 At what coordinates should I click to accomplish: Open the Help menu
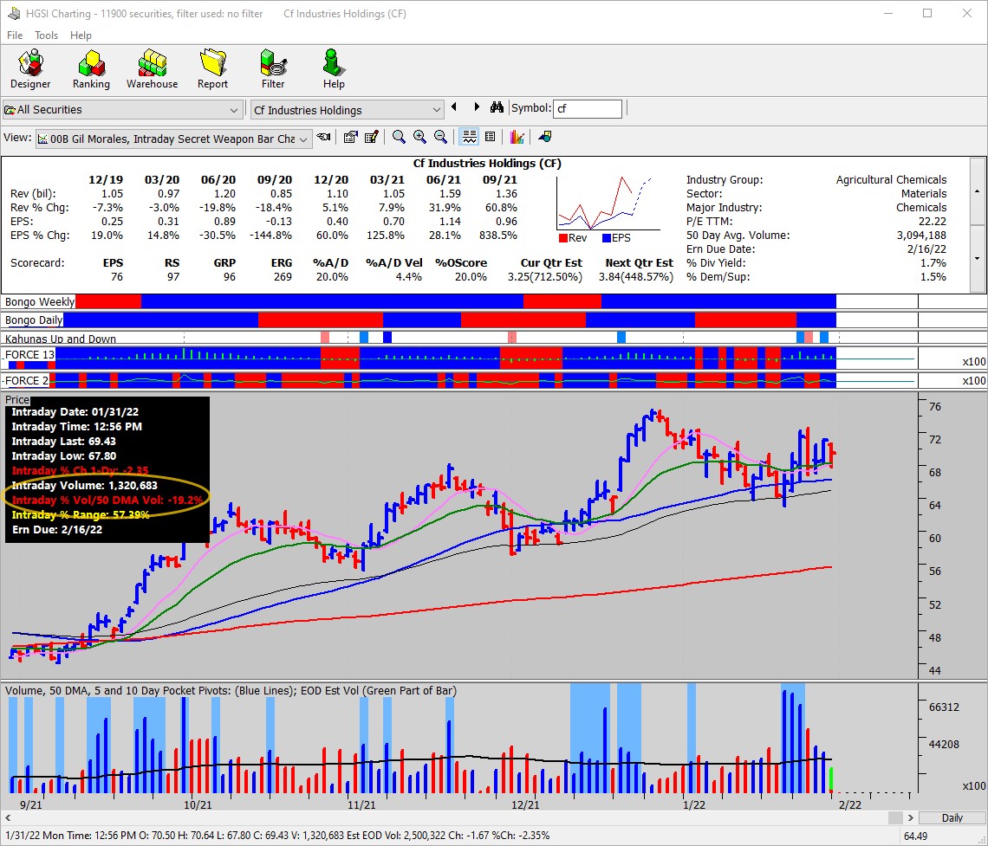[81, 36]
